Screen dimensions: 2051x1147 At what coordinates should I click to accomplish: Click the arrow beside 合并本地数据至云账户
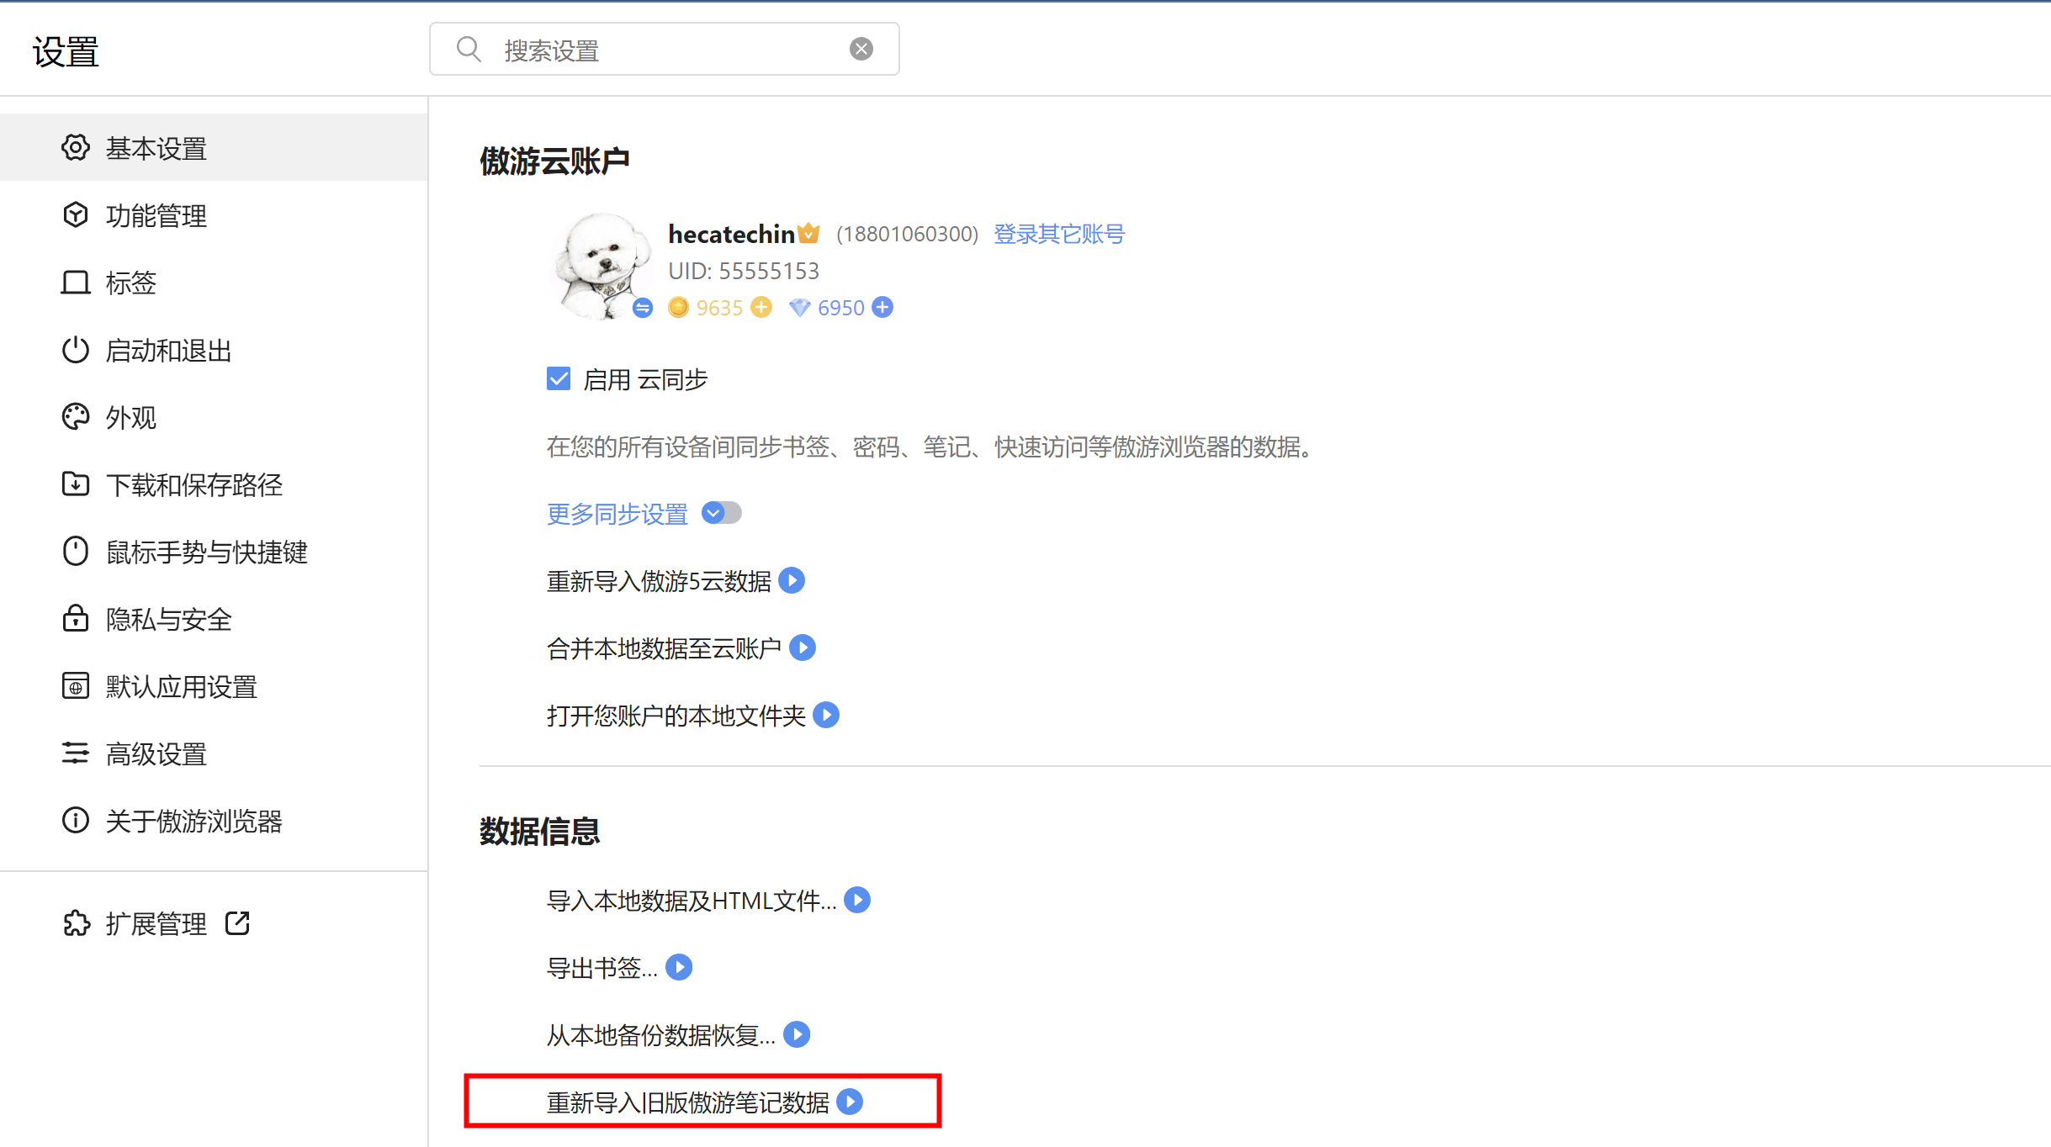coord(803,648)
